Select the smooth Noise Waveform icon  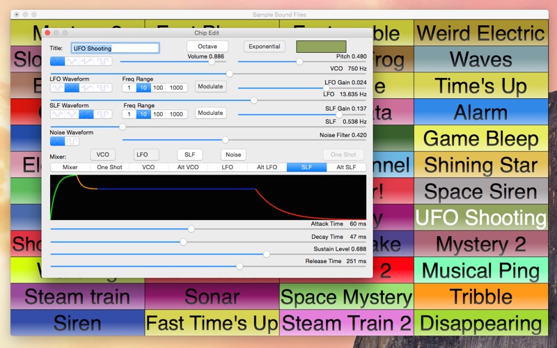click(57, 141)
